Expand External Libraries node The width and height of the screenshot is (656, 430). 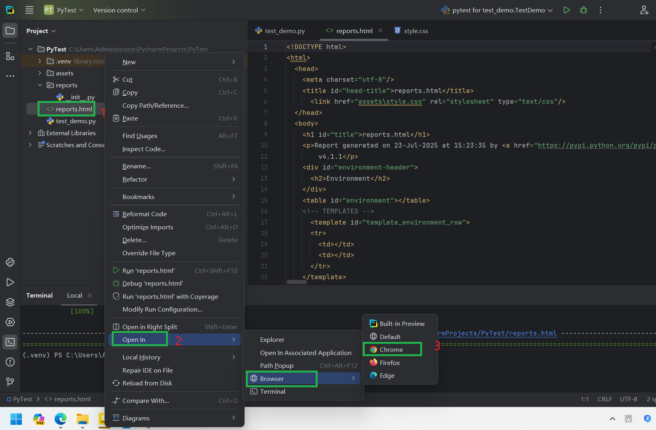[30, 133]
